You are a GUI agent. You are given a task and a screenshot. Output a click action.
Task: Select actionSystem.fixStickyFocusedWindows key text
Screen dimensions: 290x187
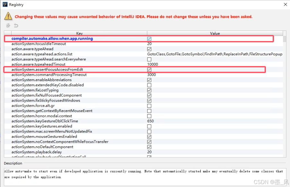point(46,101)
